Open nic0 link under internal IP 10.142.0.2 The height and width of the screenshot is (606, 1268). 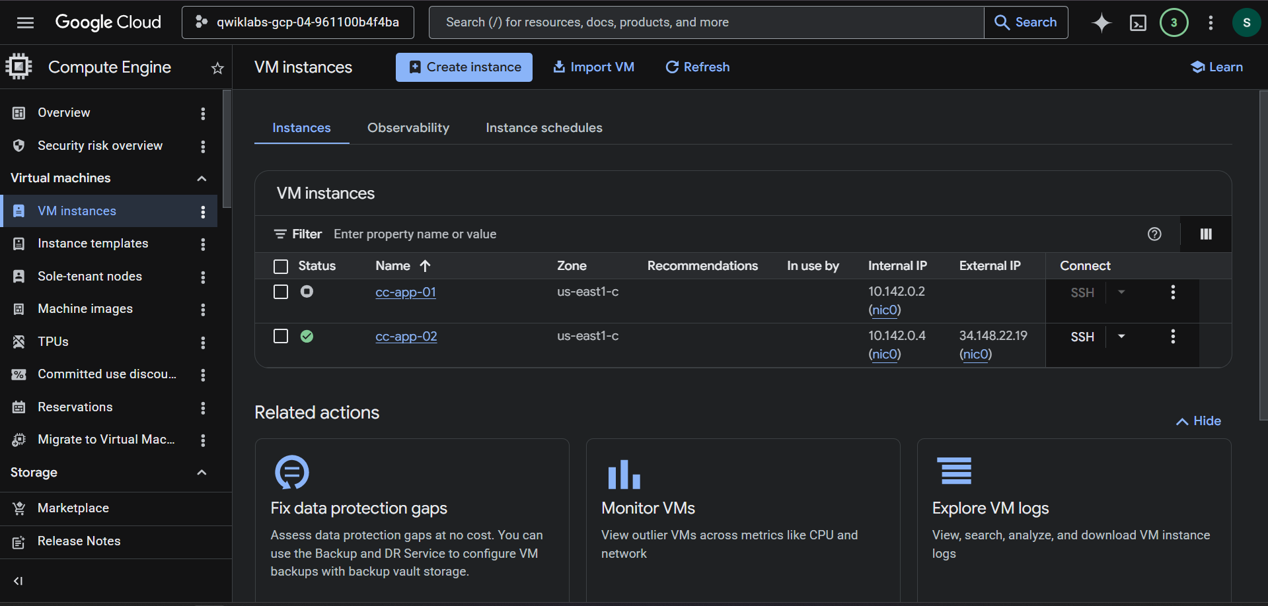coord(885,310)
